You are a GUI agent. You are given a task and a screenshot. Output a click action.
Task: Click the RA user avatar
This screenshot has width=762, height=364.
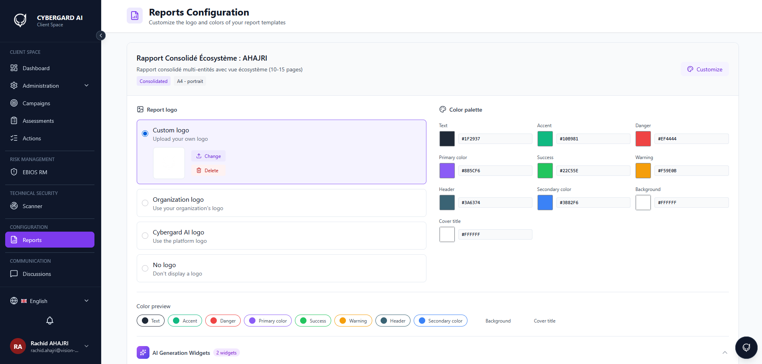pos(18,346)
